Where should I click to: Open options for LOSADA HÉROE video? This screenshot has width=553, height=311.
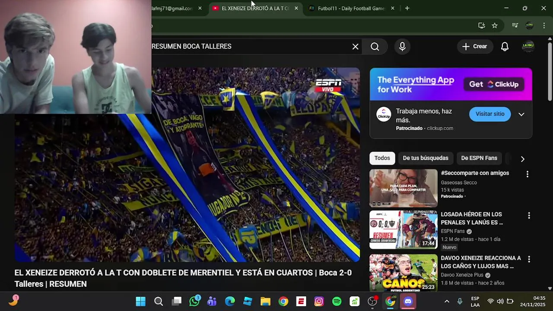(529, 216)
